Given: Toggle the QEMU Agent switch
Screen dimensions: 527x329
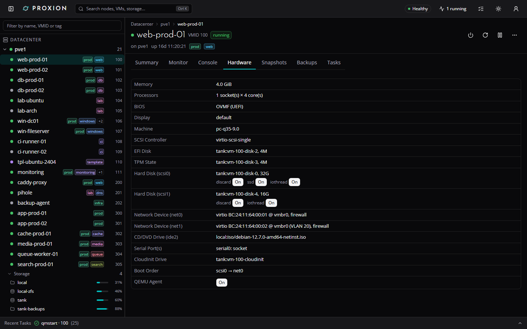Looking at the screenshot, I should [222, 283].
